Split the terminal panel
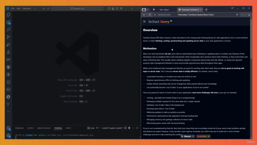This screenshot has width=257, height=145. pos(125,128)
